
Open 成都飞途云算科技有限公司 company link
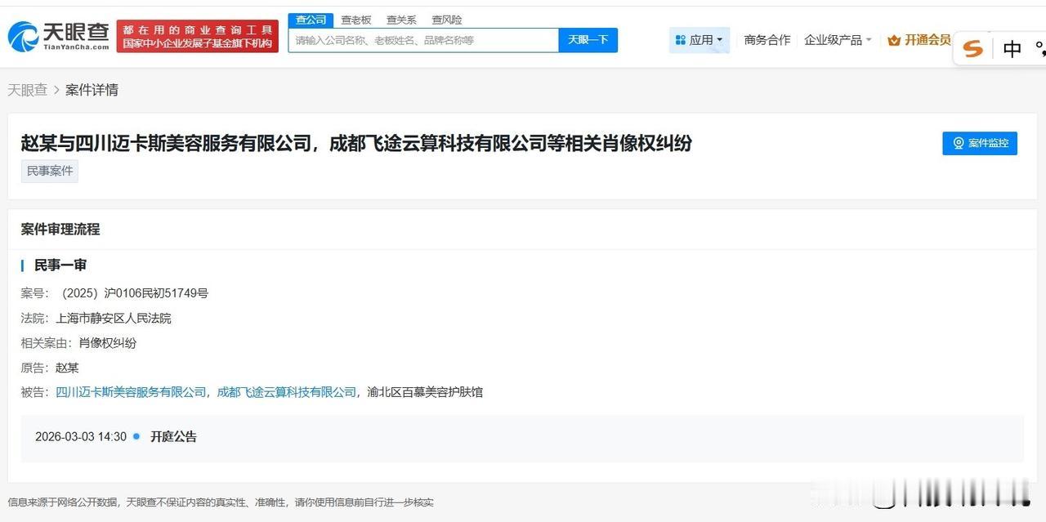tap(288, 392)
